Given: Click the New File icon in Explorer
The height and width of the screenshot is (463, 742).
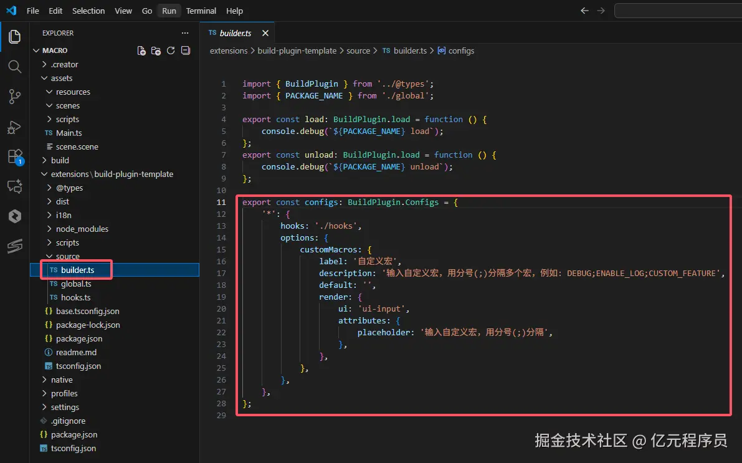Looking at the screenshot, I should click(x=141, y=50).
